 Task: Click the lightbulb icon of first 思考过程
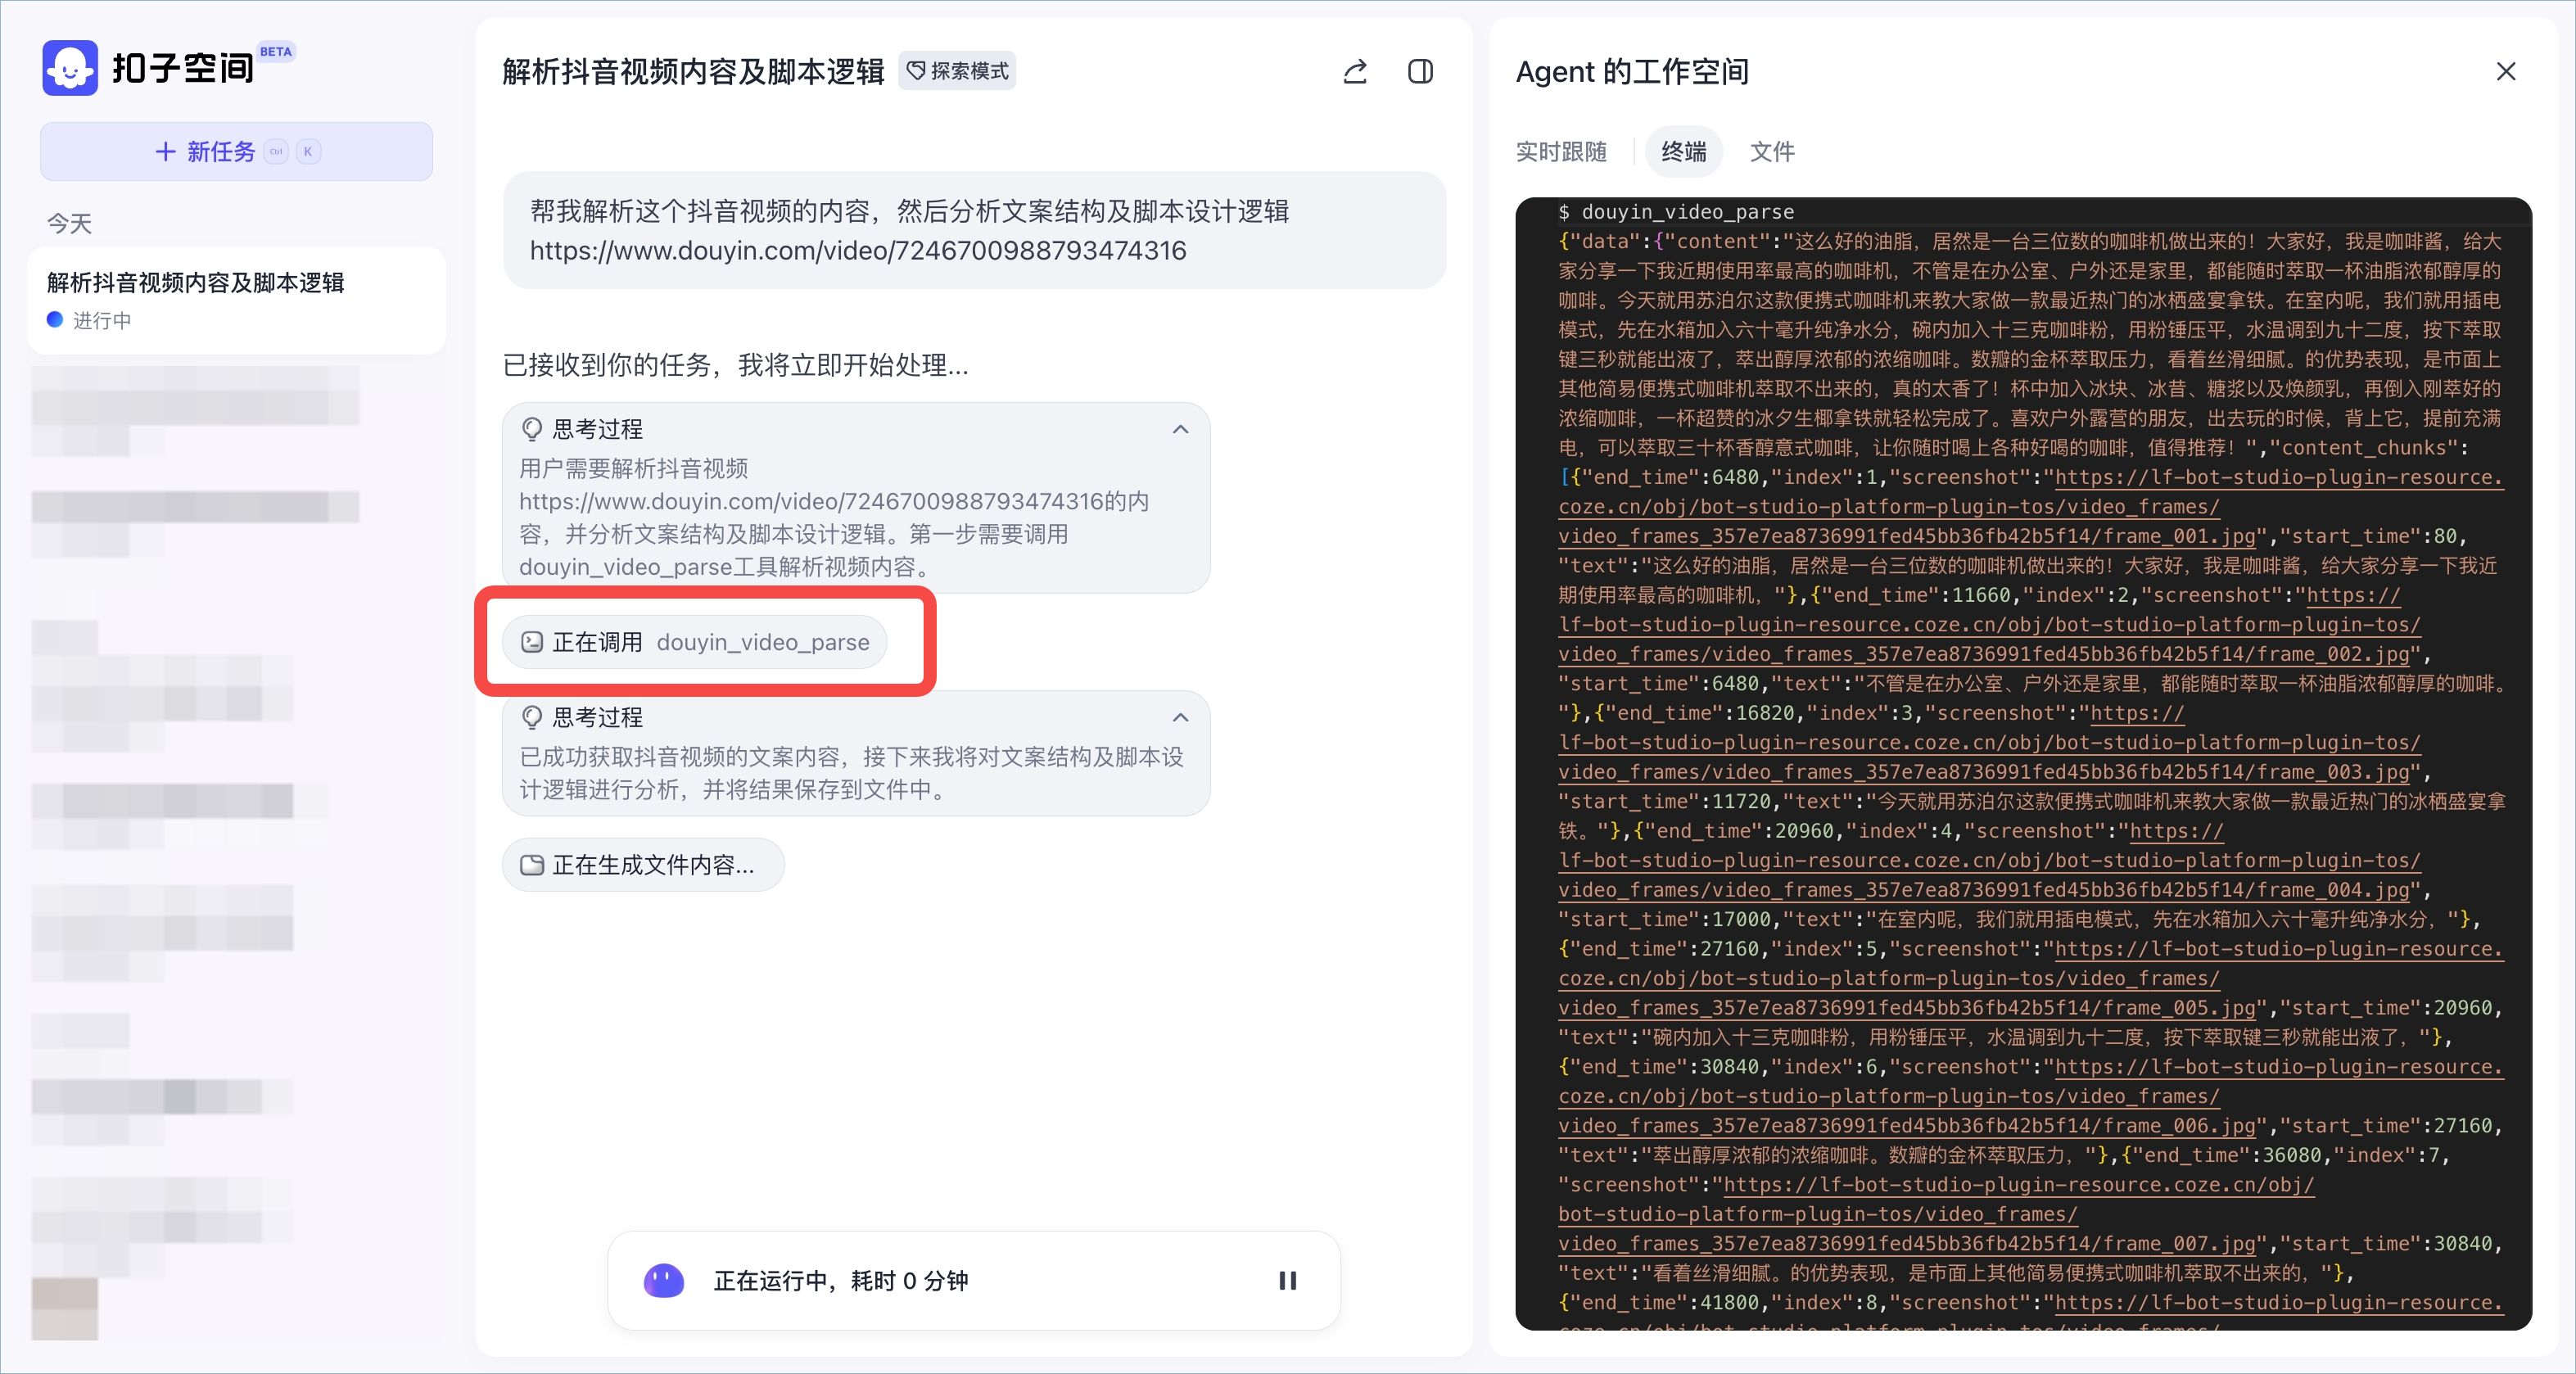click(532, 429)
